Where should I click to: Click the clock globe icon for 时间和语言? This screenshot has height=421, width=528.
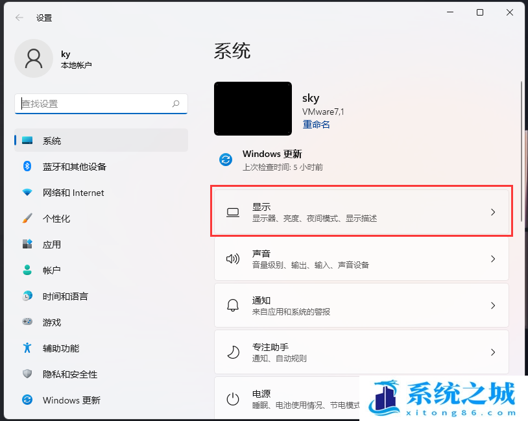tap(27, 296)
